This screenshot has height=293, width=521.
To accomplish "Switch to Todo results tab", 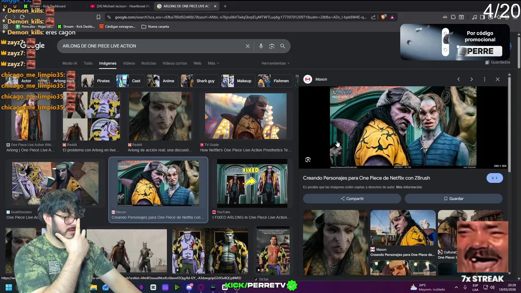I will point(88,63).
